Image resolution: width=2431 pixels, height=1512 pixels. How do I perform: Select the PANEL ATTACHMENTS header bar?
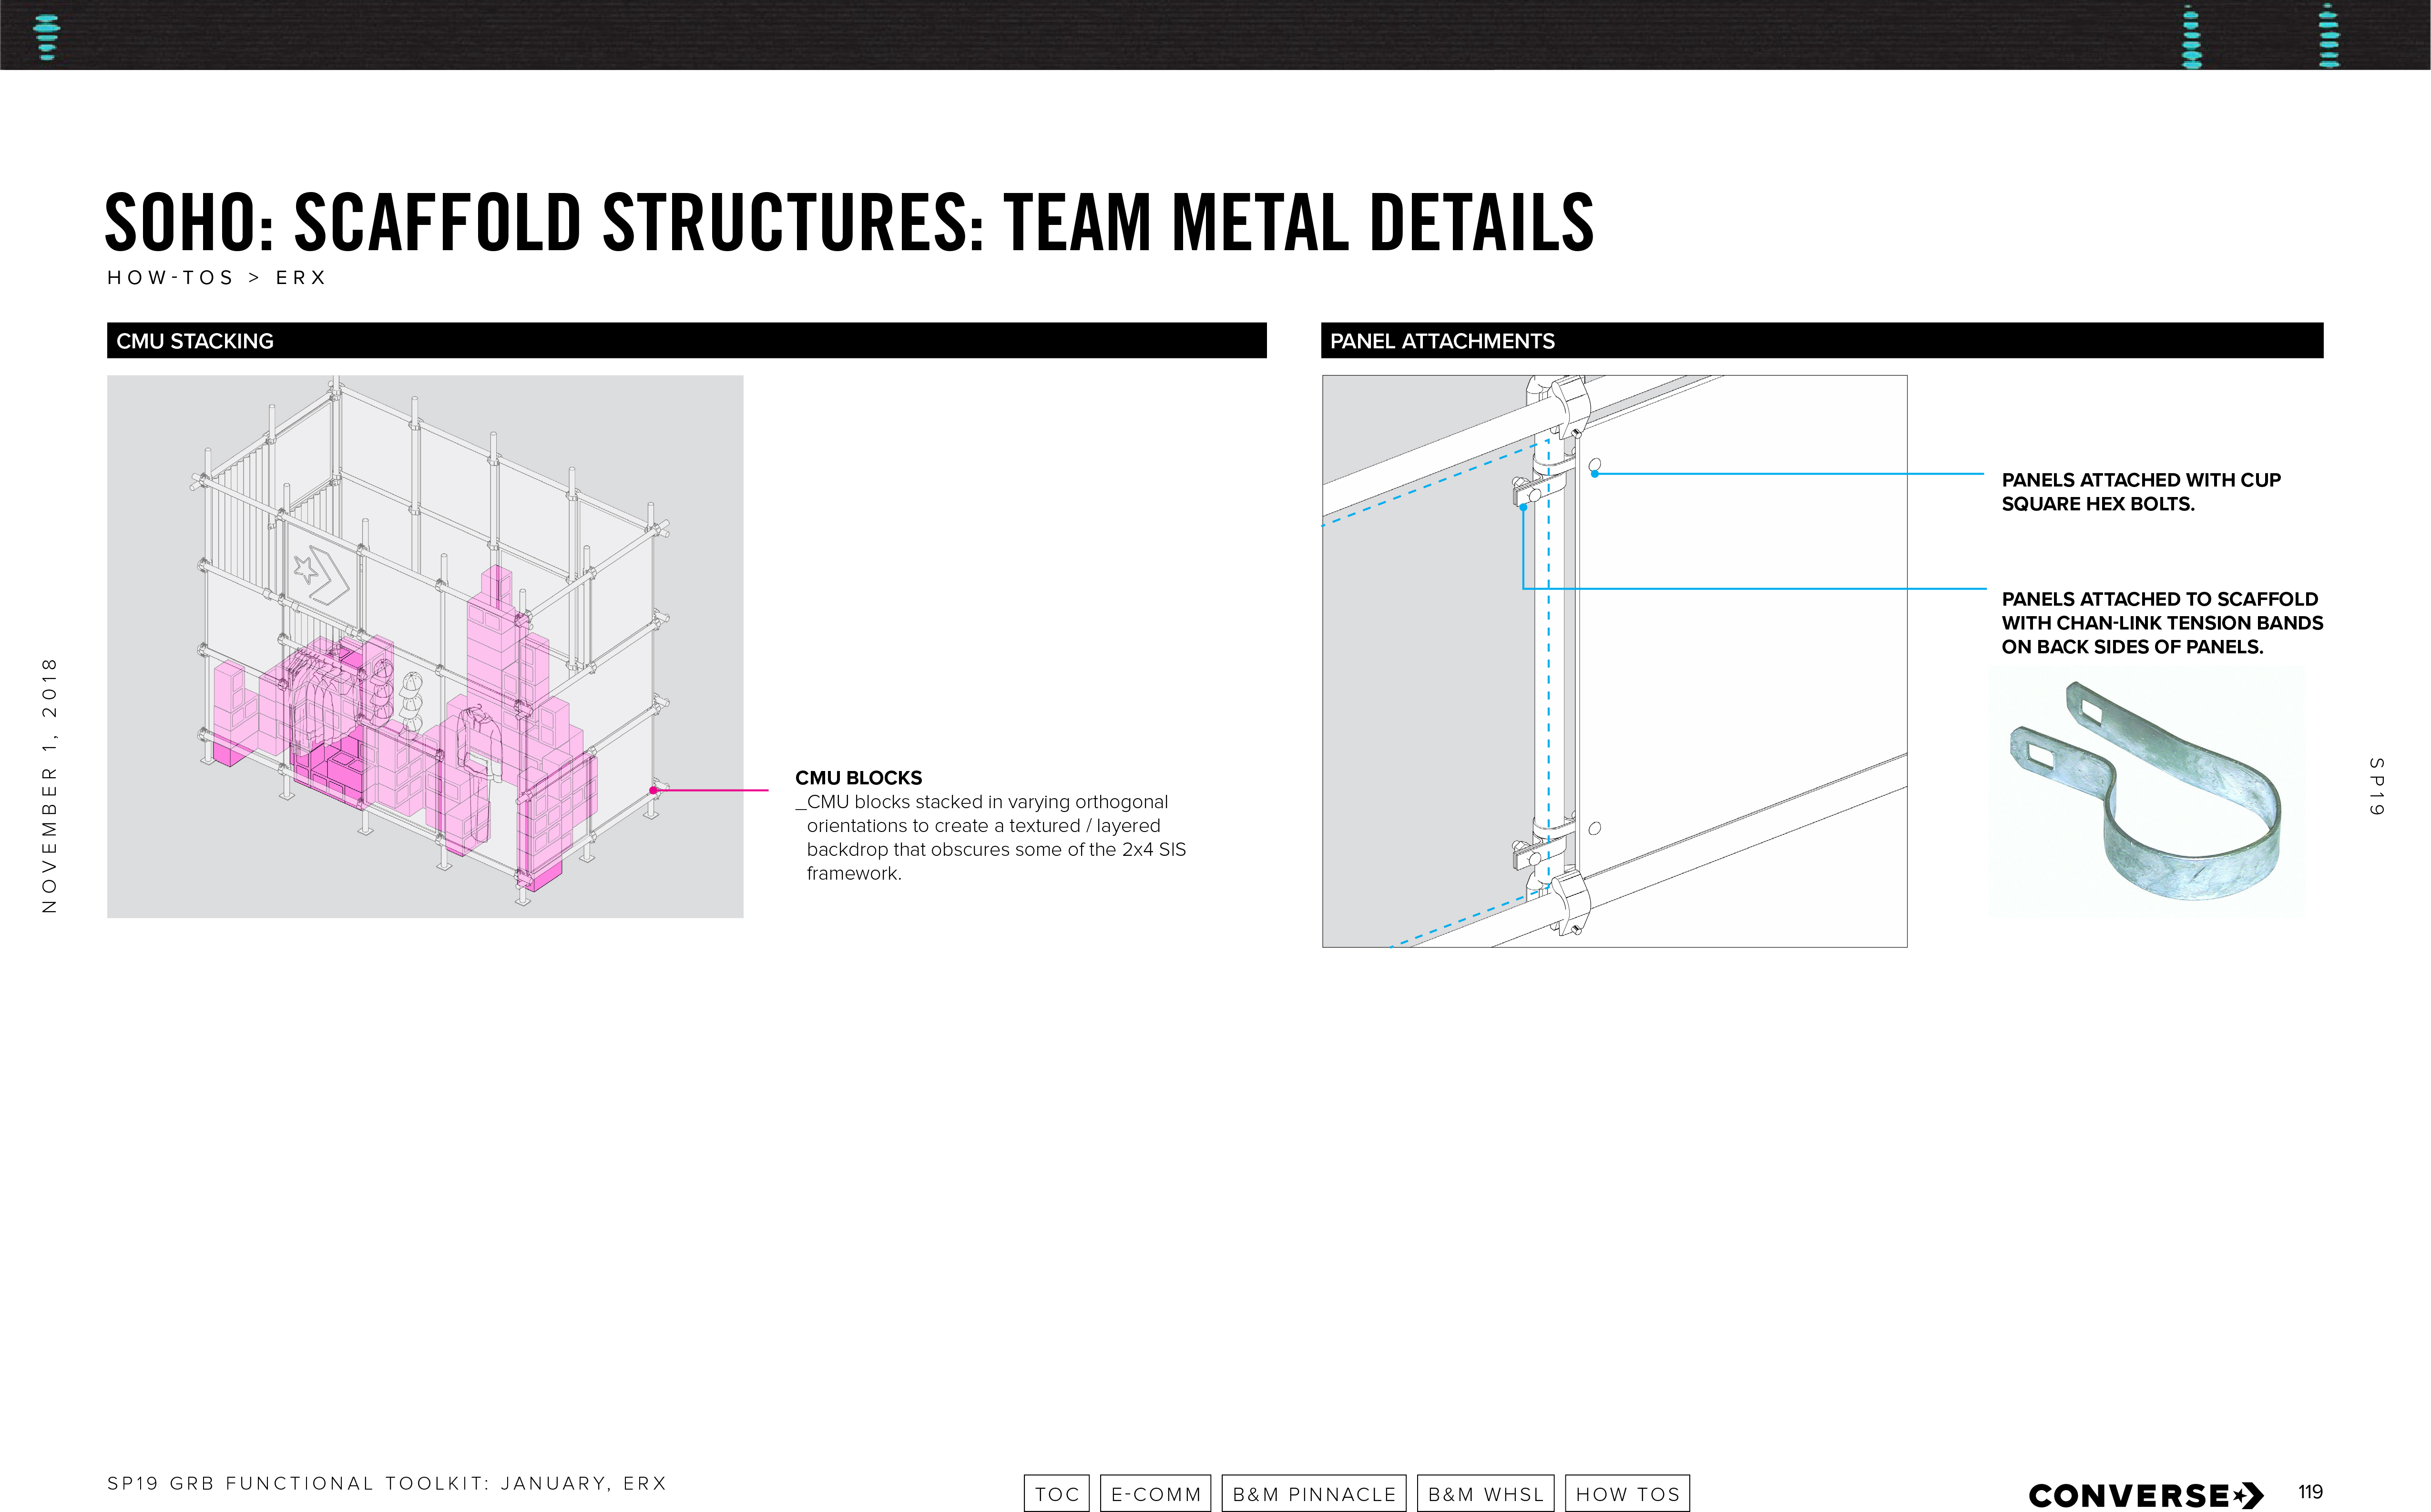1822,340
